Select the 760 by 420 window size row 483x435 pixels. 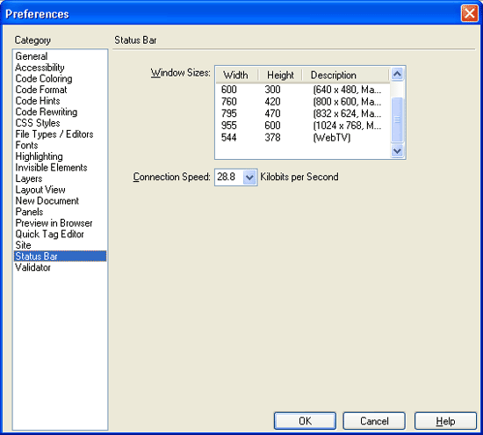point(303,101)
